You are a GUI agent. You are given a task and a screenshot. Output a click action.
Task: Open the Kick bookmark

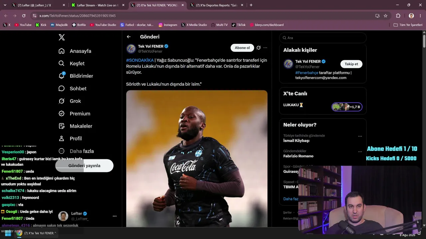(x=41, y=25)
